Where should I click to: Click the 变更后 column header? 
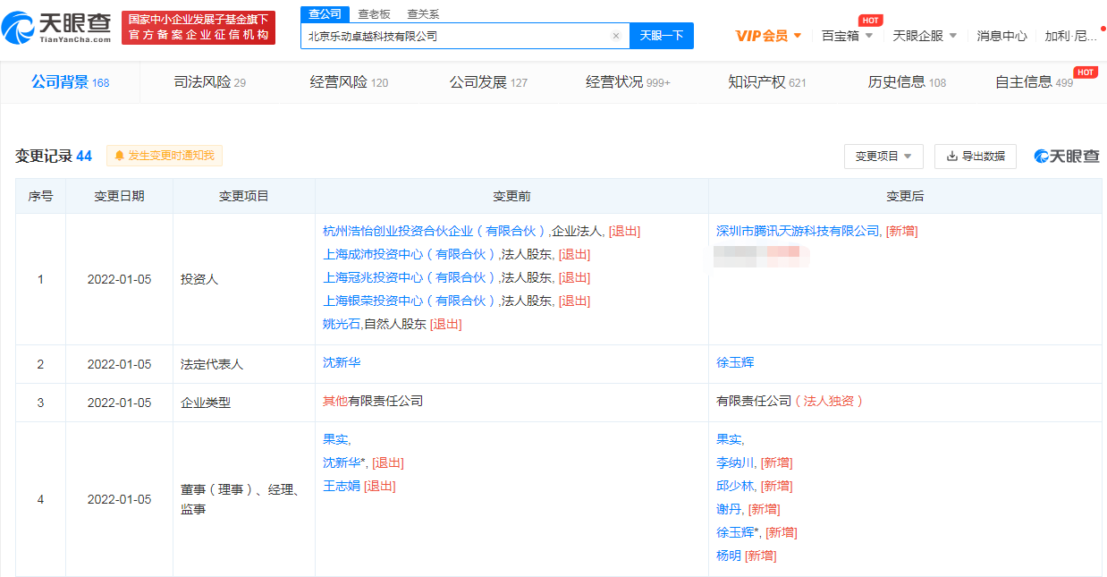(x=905, y=196)
